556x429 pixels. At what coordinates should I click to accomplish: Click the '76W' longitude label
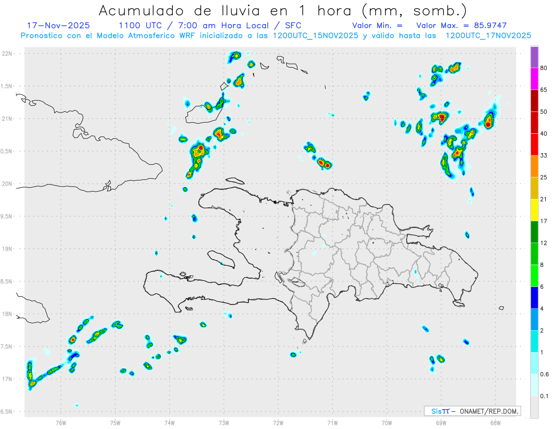(61, 423)
